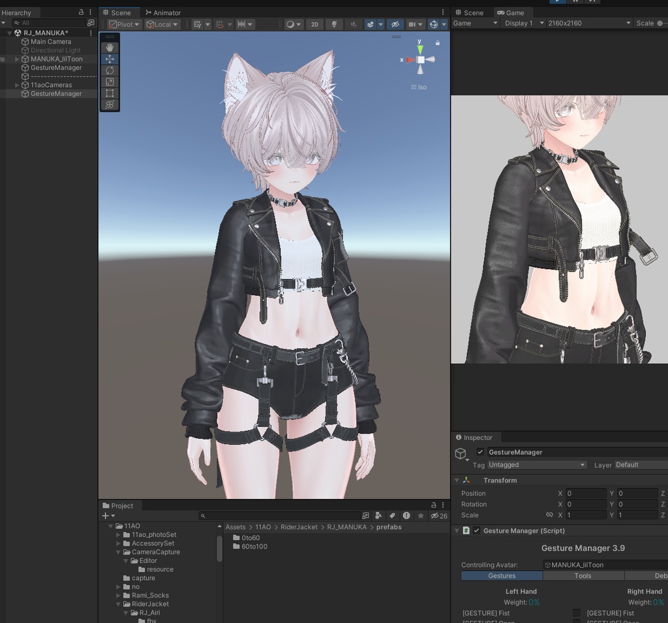Toggle Left Hand GESTURE Fist checkbox

pyautogui.click(x=577, y=613)
